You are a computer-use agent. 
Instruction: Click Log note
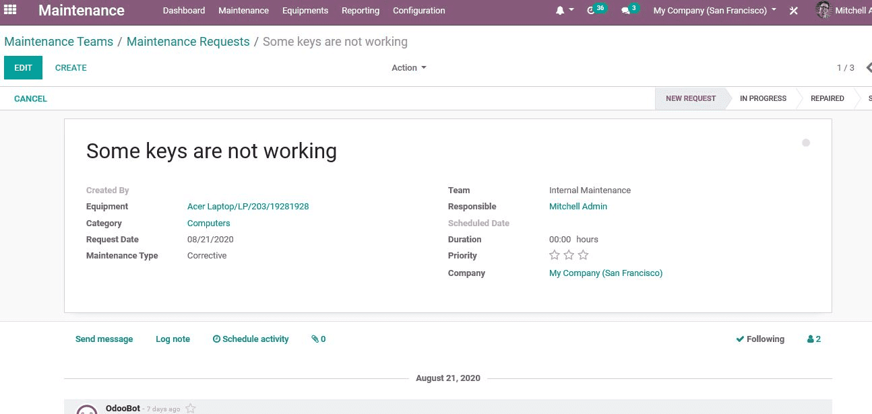click(x=173, y=339)
